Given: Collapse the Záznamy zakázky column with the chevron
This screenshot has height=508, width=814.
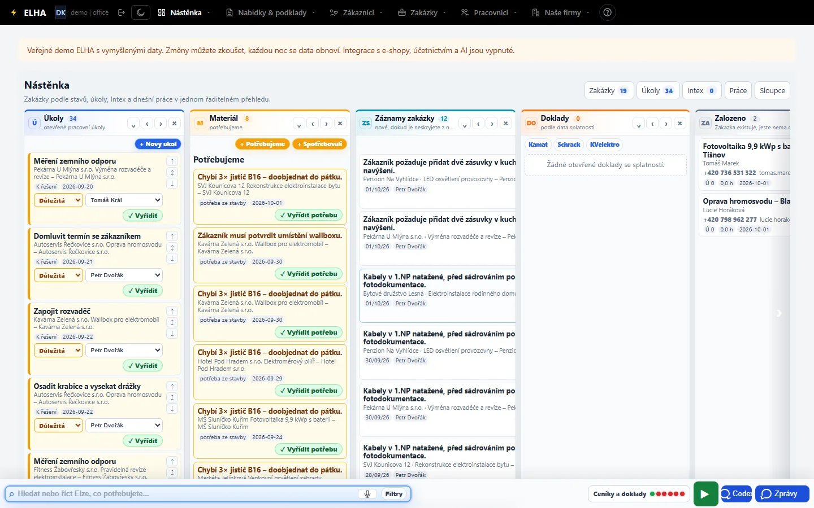Looking at the screenshot, I should point(465,124).
